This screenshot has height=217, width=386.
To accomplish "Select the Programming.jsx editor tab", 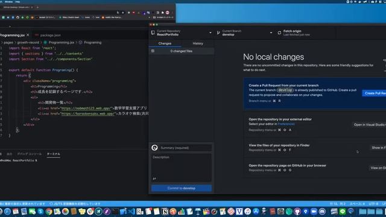I will [14, 35].
